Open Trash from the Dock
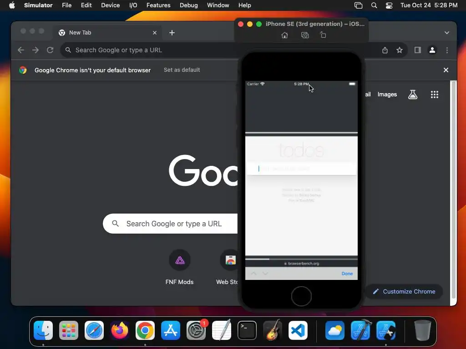Viewport: 466px width, 349px height. click(x=423, y=330)
